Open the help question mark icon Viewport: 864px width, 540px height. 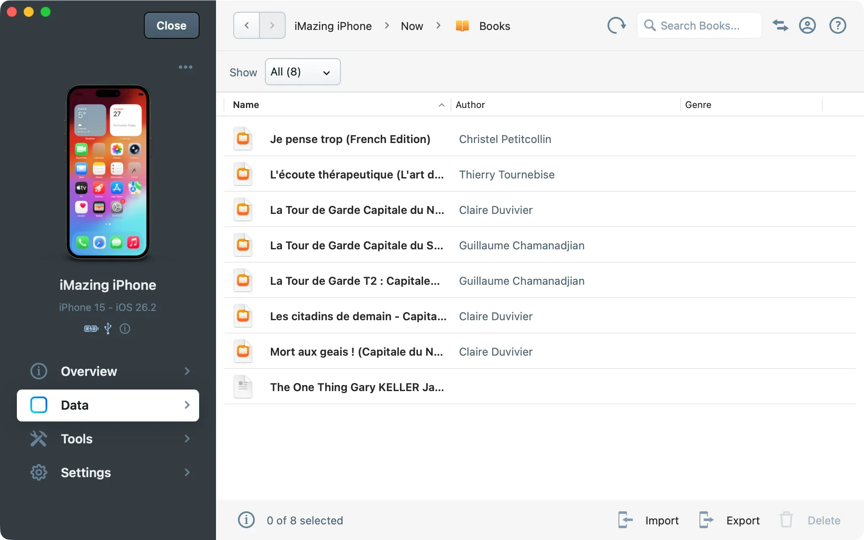837,26
